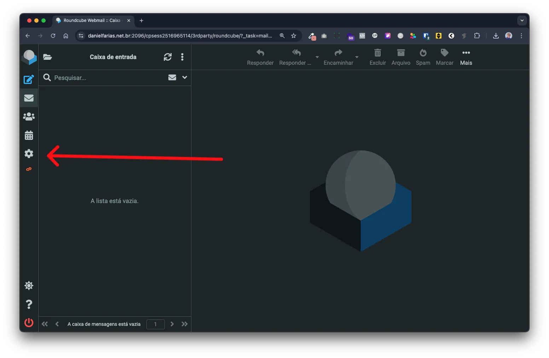Open the message list options menu
Image resolution: width=549 pixels, height=358 pixels.
[183, 57]
